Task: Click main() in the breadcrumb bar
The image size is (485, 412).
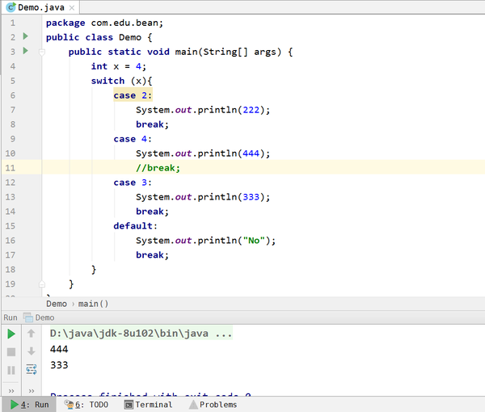Action: click(x=93, y=304)
